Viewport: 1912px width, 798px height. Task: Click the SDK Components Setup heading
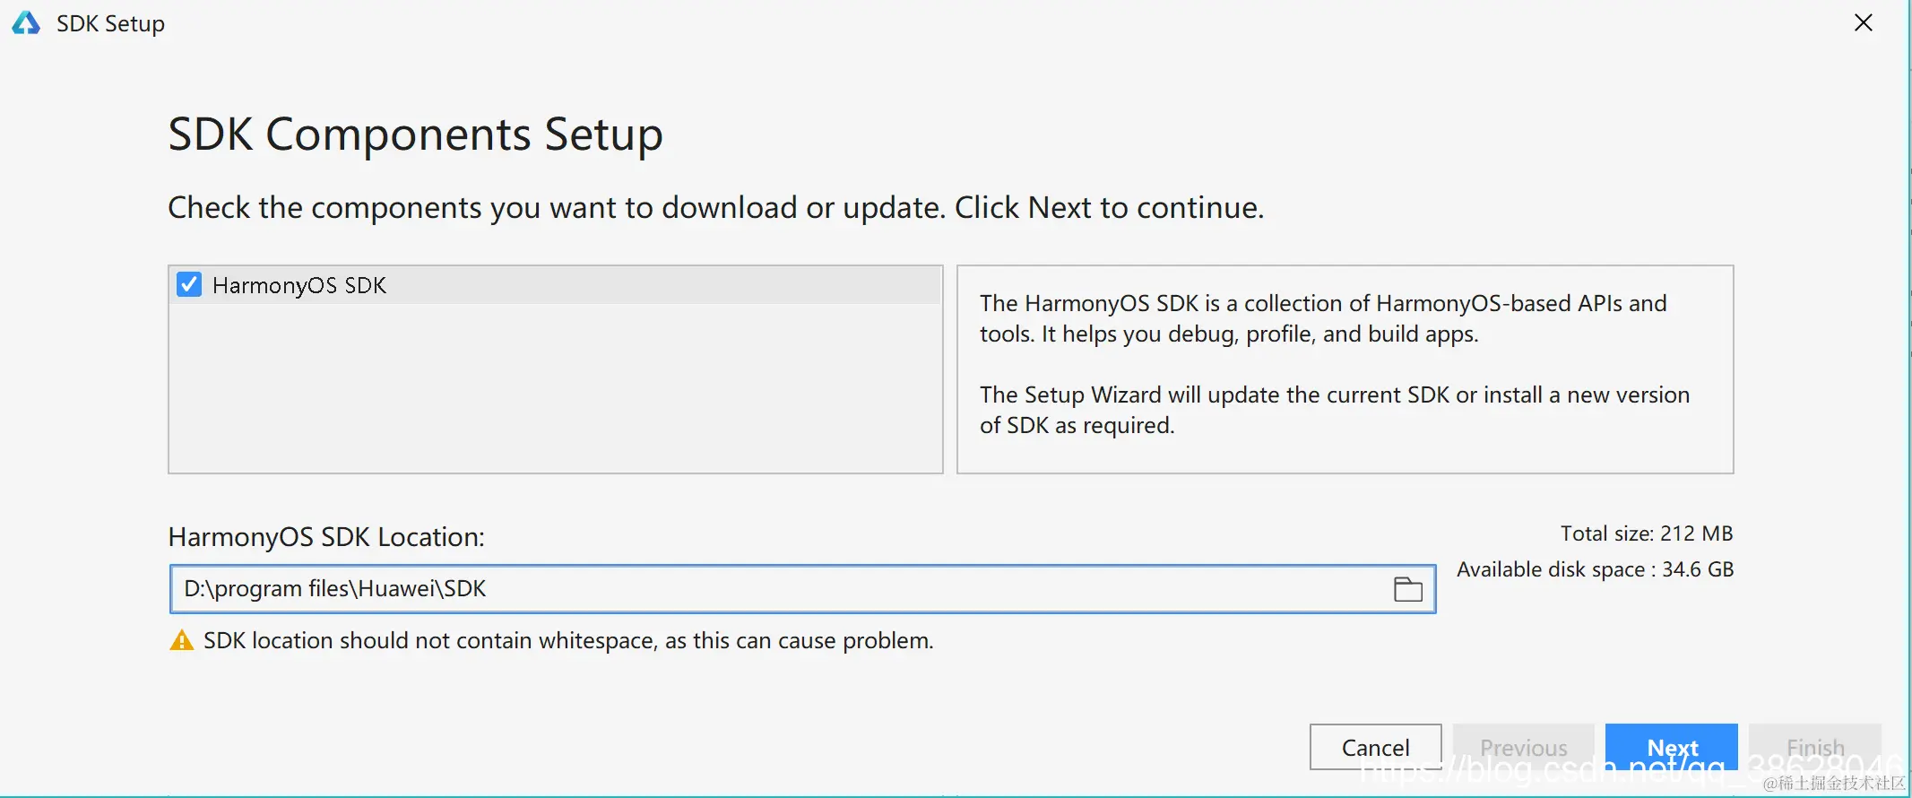[416, 134]
